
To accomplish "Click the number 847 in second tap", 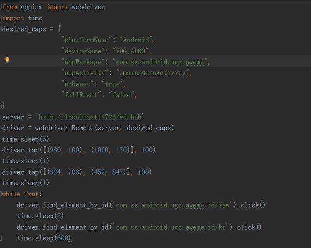I will click(x=118, y=172).
